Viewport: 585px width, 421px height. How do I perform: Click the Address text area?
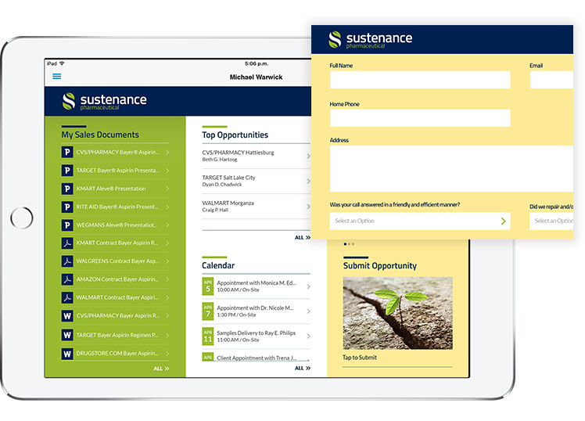pos(451,169)
